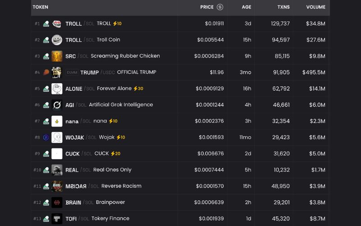Image resolution: width=361 pixels, height=226 pixels.
Task: Sort by the TXNS column header
Action: tap(283, 7)
